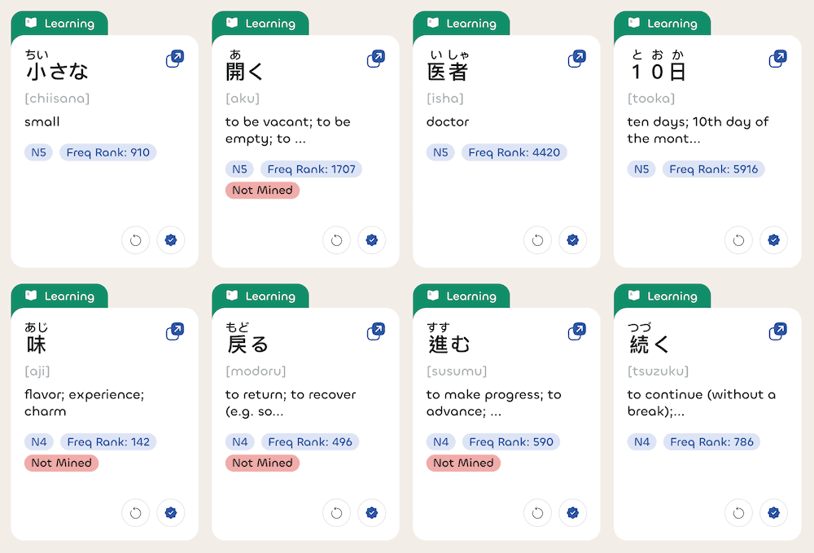Click the verified badge icon on the 進む card
814x553 pixels.
pyautogui.click(x=572, y=513)
